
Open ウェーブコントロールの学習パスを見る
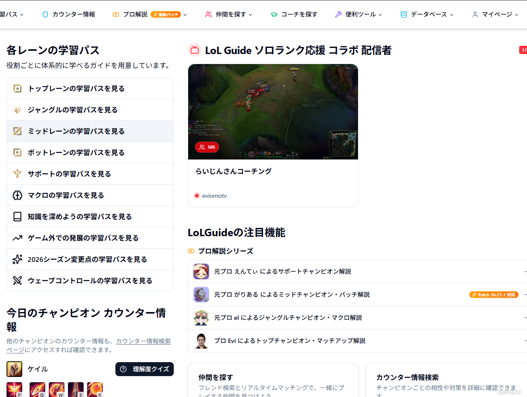click(90, 281)
